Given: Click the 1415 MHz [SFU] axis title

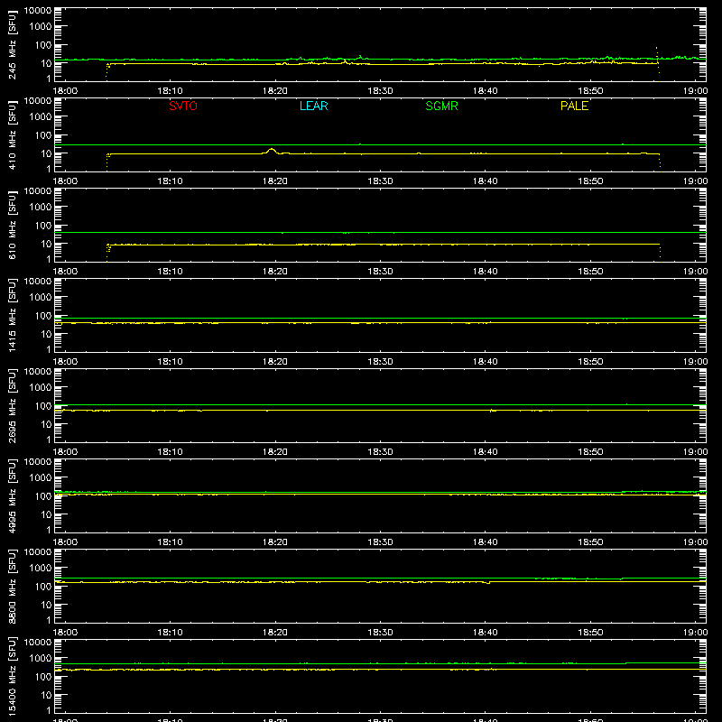Looking at the screenshot, I should [x=13, y=315].
